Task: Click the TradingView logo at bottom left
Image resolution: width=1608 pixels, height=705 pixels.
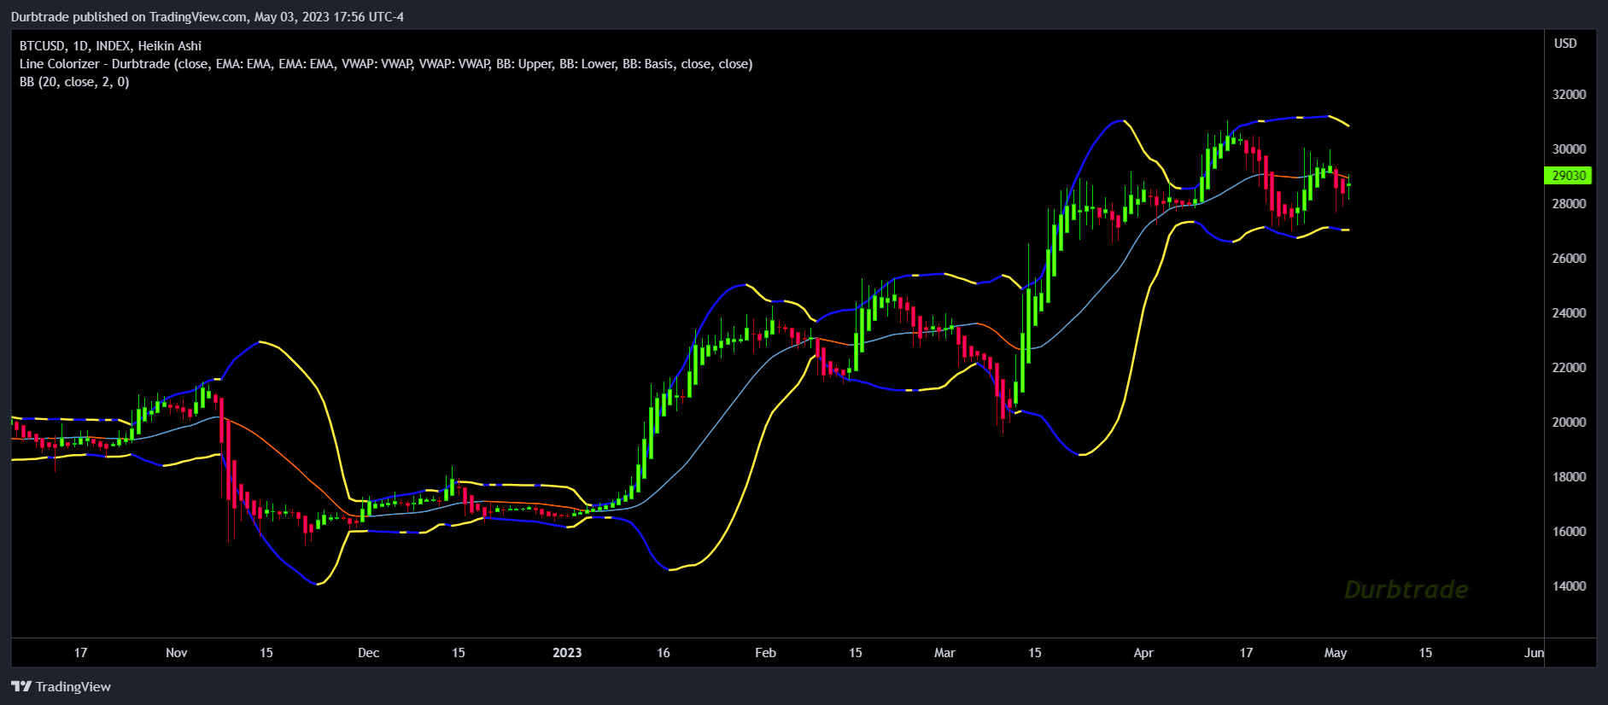Action: (61, 686)
